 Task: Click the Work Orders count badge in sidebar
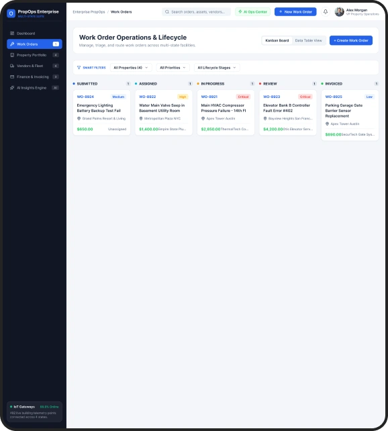coord(56,44)
